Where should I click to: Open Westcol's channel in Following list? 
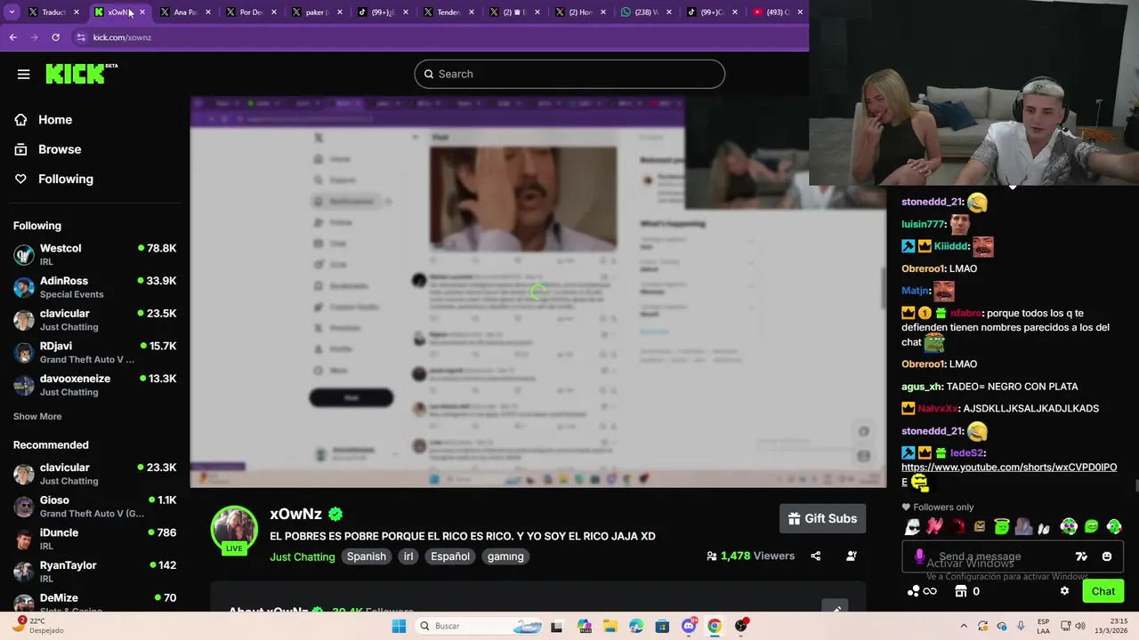click(94, 254)
